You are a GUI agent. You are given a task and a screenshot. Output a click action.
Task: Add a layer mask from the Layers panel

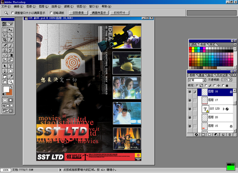203,135
